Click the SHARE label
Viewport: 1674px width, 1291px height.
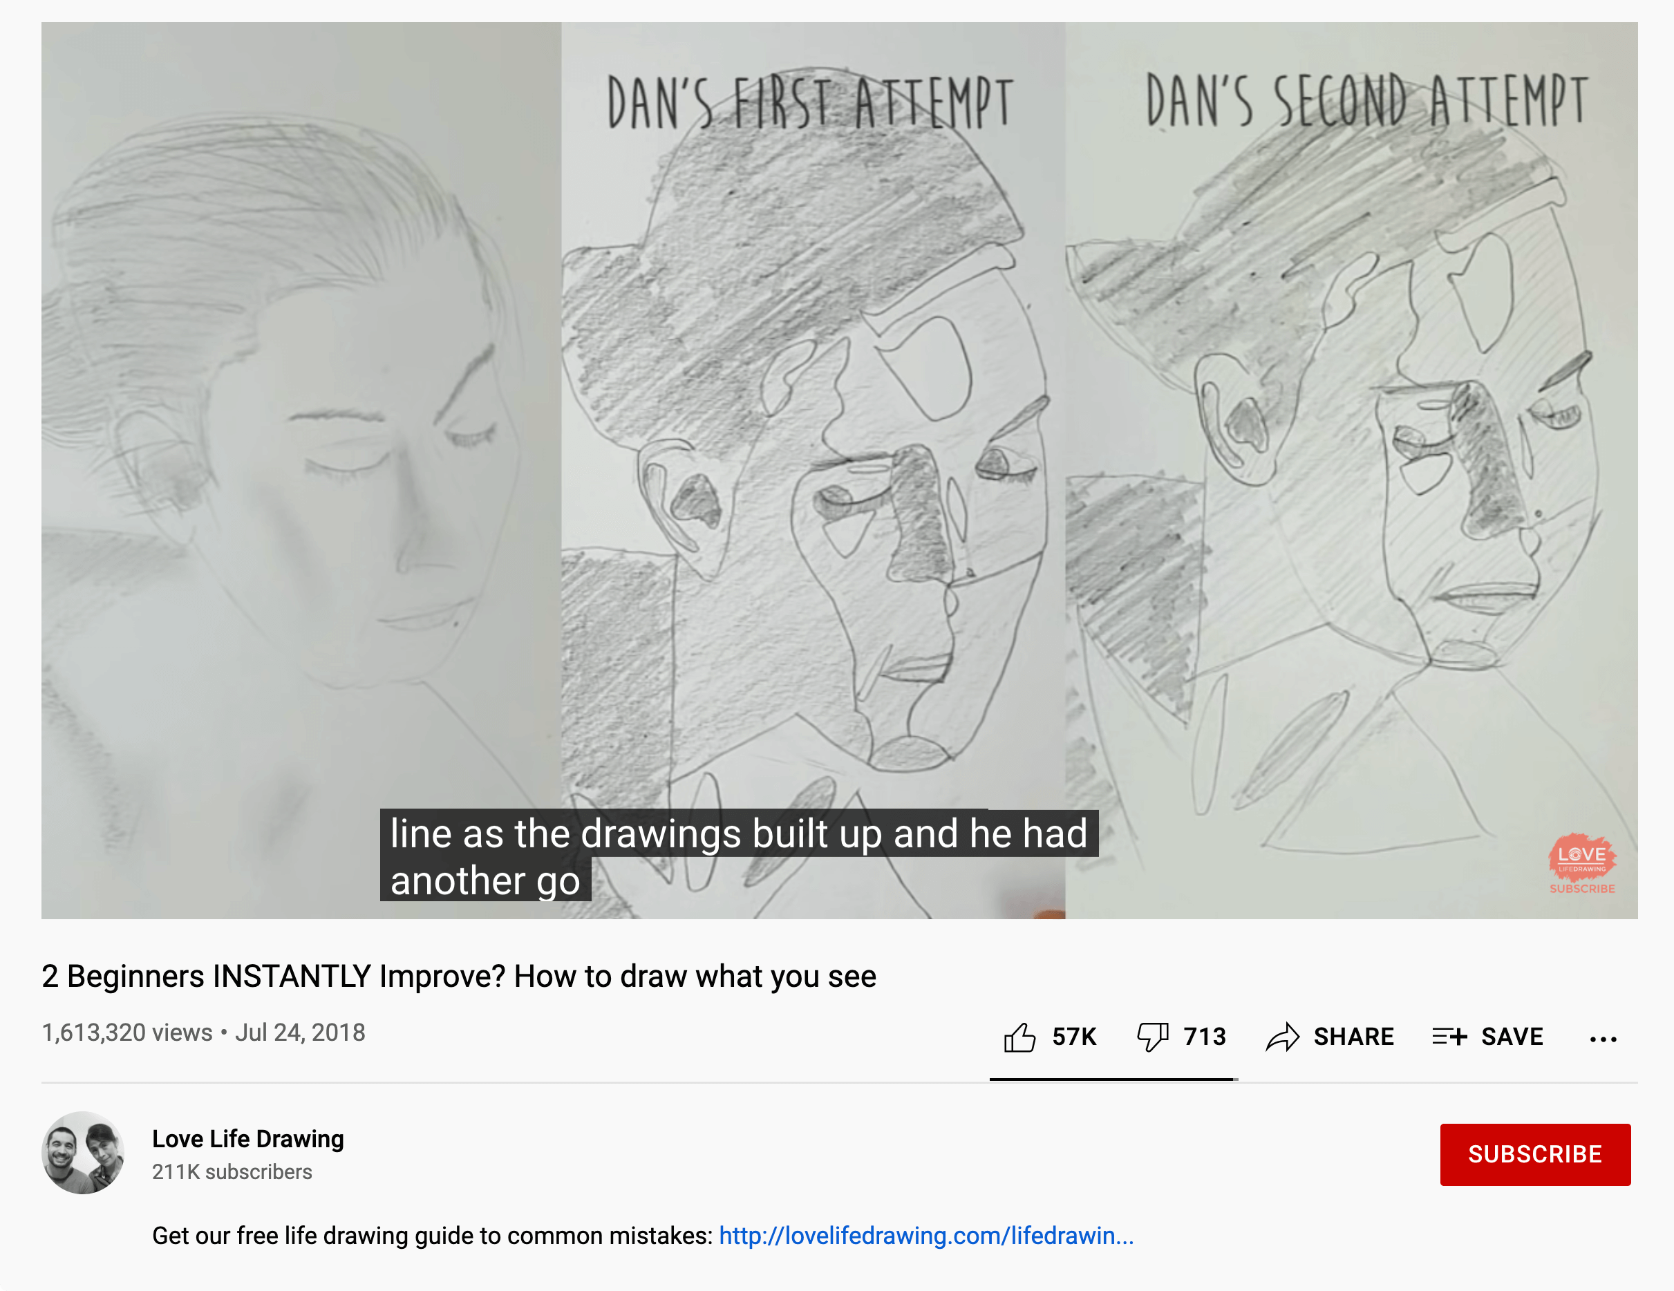(x=1353, y=1037)
